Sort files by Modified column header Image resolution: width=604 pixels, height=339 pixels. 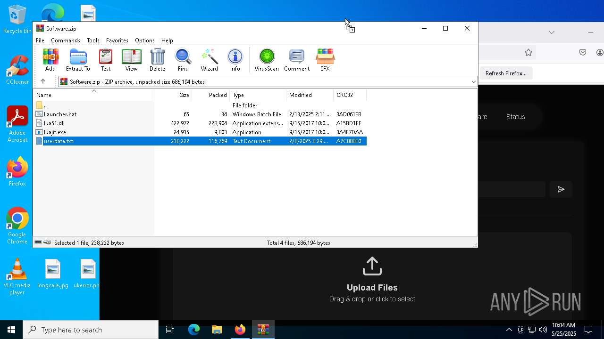pos(310,95)
